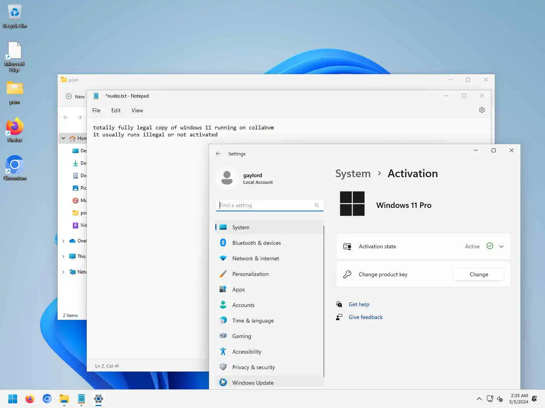This screenshot has width=545, height=408.
Task: Open Notepad File menu
Action: (x=96, y=110)
